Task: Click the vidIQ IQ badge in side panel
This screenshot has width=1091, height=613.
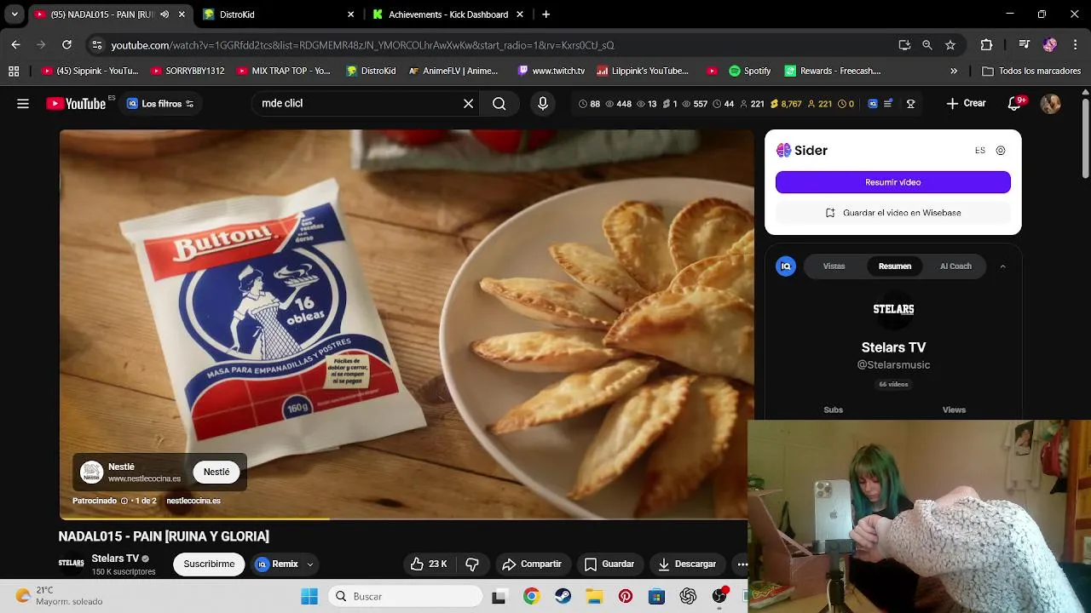Action: click(786, 266)
